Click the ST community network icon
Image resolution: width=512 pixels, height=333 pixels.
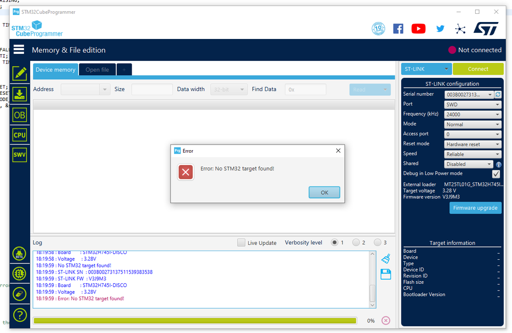pos(460,29)
